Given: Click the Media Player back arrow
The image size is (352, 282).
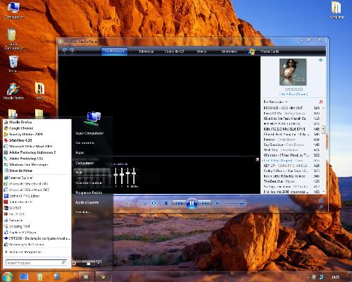Looking at the screenshot, I should coord(64,51).
